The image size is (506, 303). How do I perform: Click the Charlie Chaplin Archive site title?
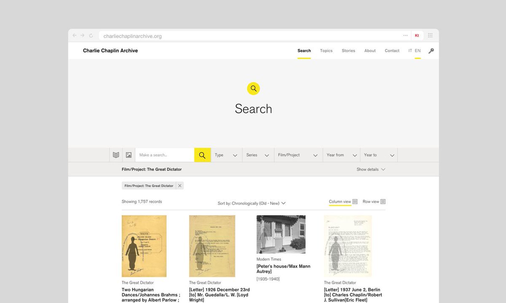[x=110, y=51]
